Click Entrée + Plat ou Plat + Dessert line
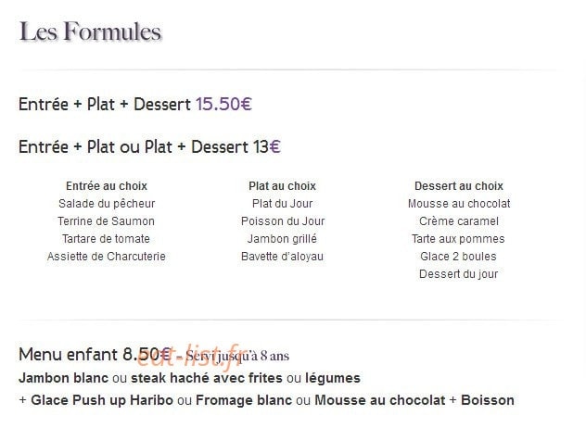The width and height of the screenshot is (586, 428). click(x=149, y=146)
